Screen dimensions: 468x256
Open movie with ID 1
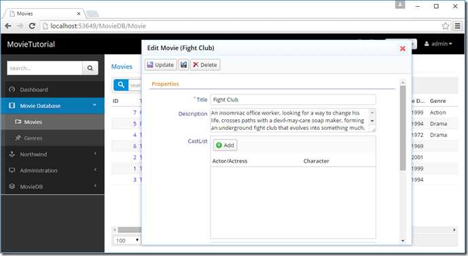(134, 169)
